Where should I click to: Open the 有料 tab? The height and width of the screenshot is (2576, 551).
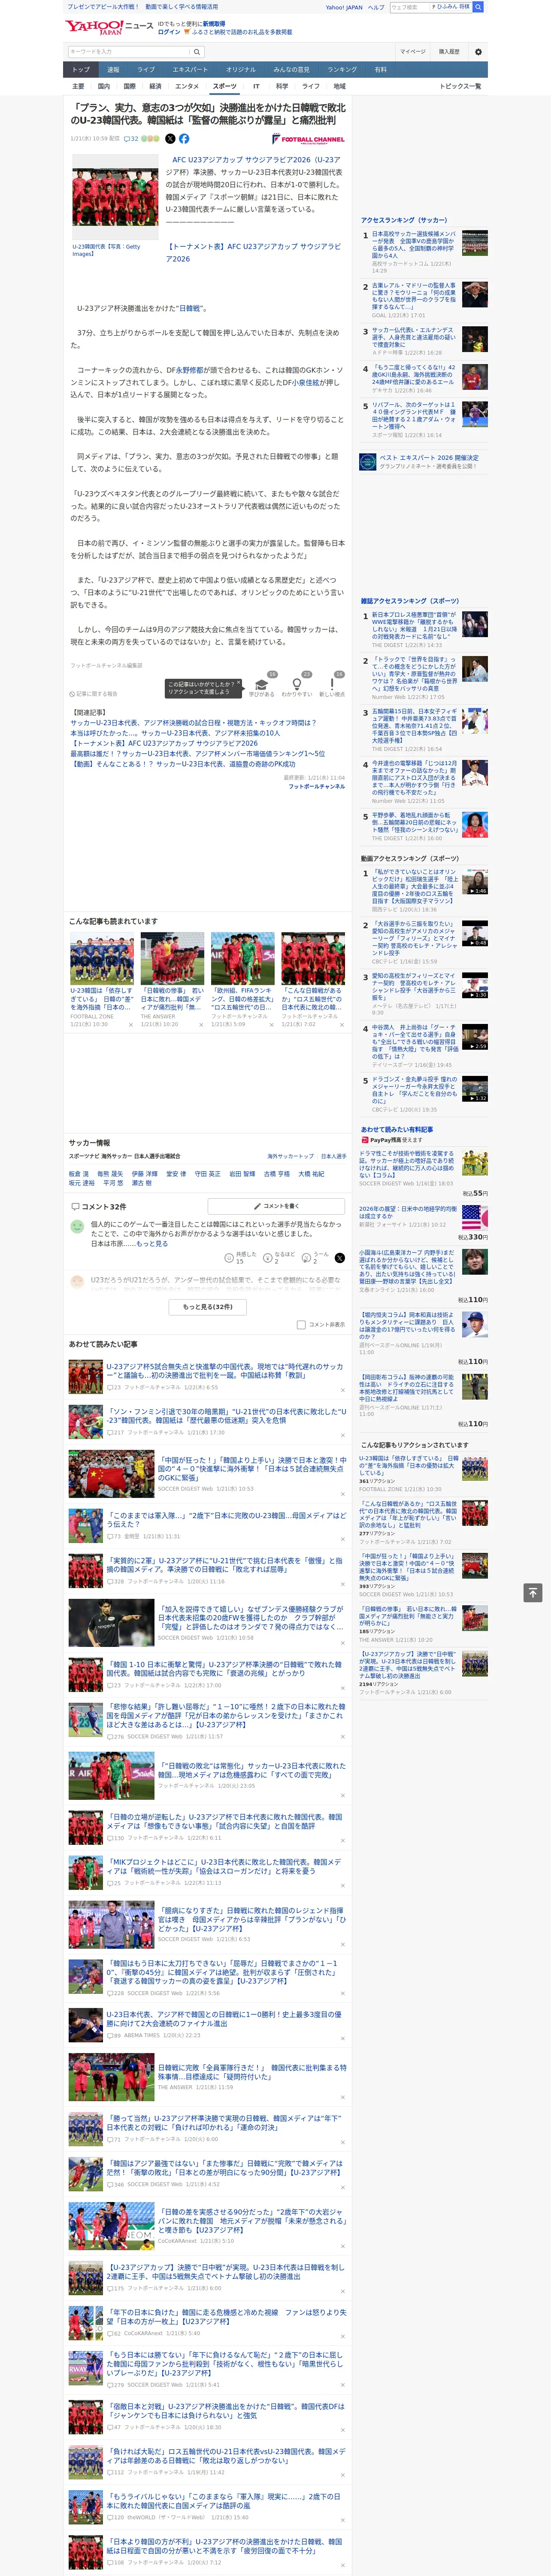tap(380, 70)
